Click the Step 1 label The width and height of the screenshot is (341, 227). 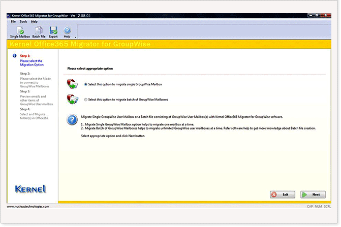click(25, 56)
